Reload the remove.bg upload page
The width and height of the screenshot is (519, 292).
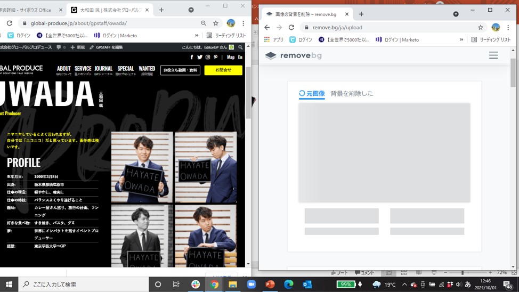pos(291,28)
